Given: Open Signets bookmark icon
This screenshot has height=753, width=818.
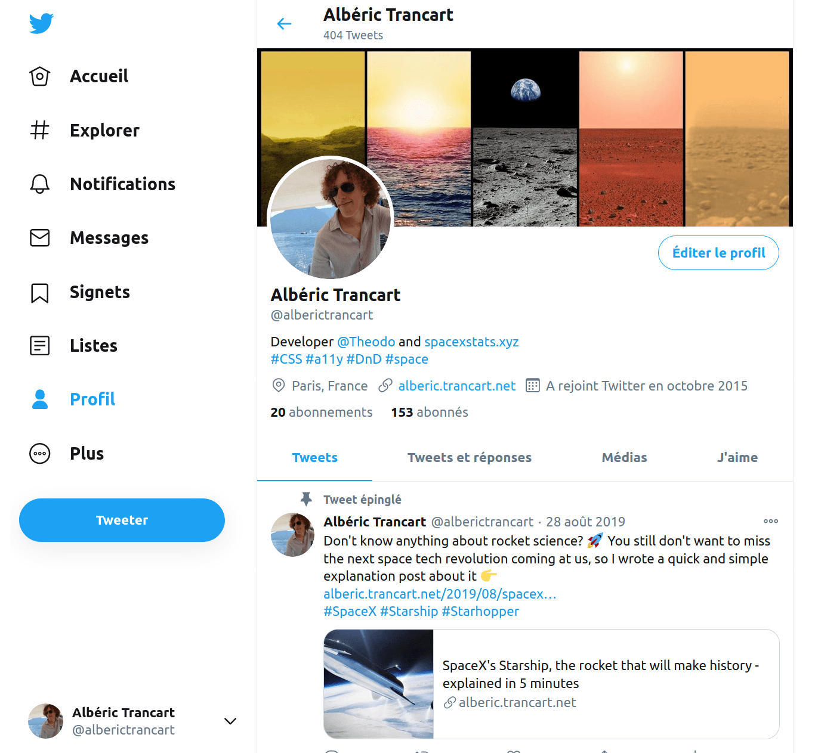Looking at the screenshot, I should 40,292.
